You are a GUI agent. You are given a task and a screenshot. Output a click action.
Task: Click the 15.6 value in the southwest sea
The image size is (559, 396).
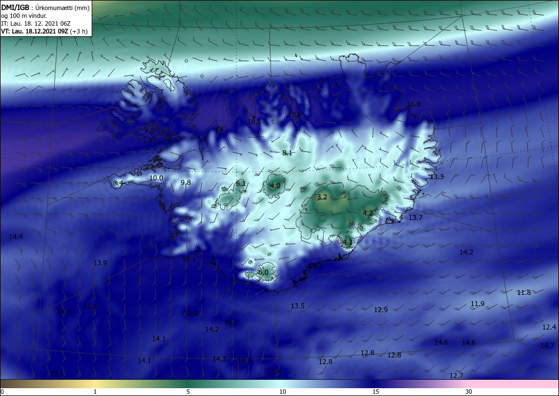tap(90, 306)
